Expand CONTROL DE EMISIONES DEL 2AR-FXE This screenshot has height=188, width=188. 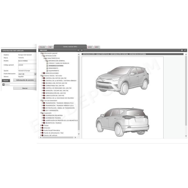42,88
